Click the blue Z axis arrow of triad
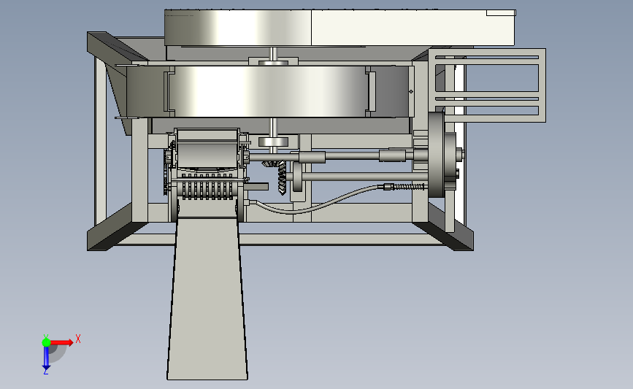The image size is (633, 389). point(46,359)
